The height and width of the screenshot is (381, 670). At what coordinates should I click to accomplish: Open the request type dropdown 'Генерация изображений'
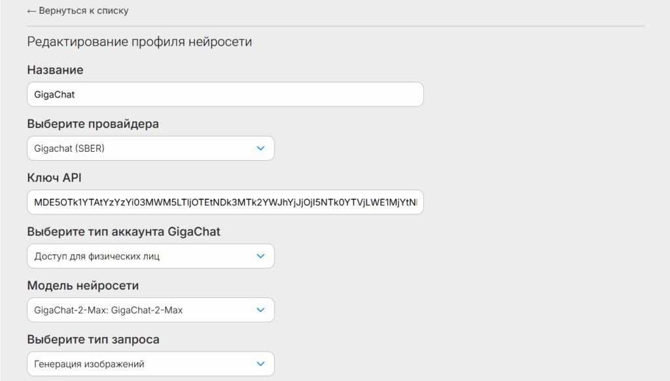point(150,364)
